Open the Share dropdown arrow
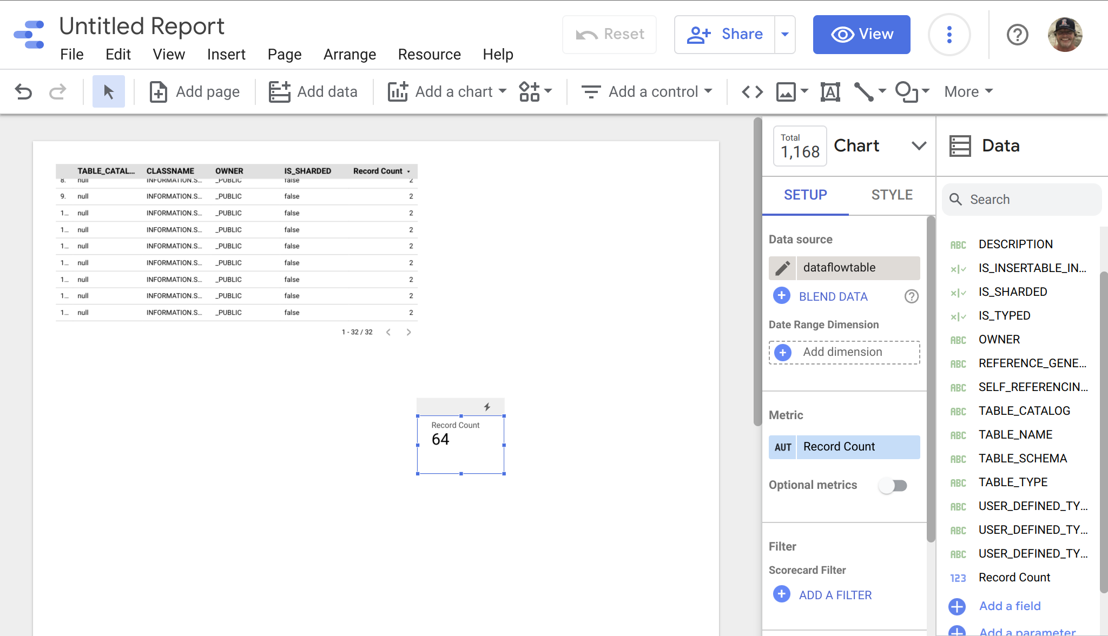Image resolution: width=1108 pixels, height=636 pixels. click(784, 35)
